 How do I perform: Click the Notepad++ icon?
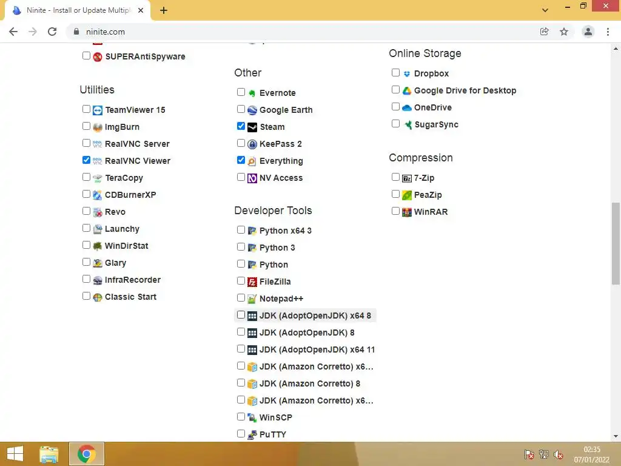point(252,299)
